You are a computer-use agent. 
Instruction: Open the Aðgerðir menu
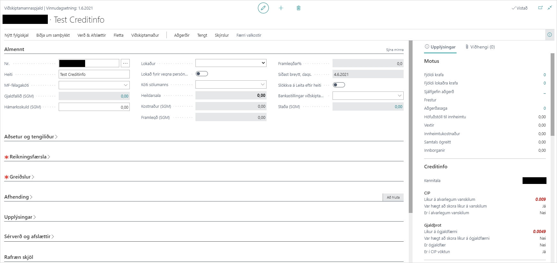(182, 35)
